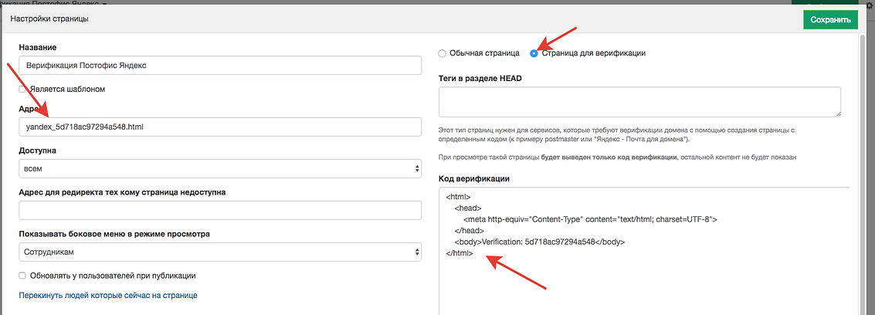The height and width of the screenshot is (315, 875).
Task: Click the Название label
Action: coord(38,47)
